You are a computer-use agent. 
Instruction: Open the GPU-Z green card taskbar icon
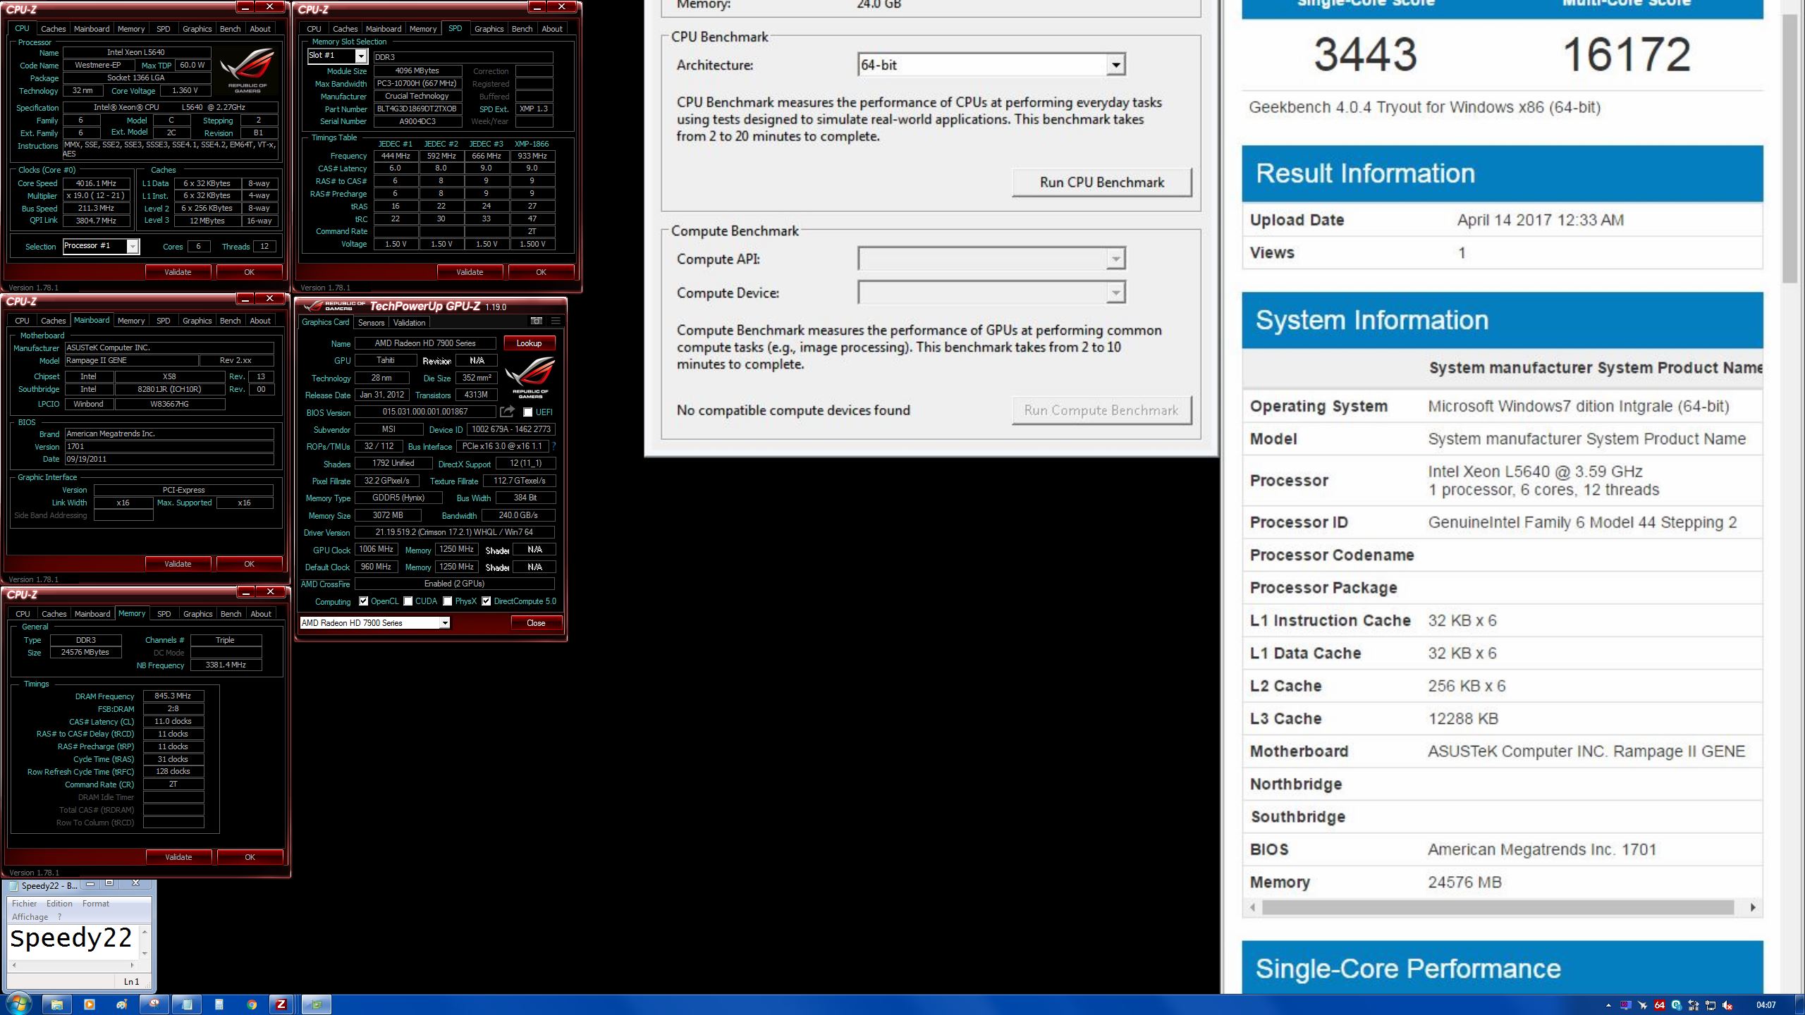(317, 1004)
